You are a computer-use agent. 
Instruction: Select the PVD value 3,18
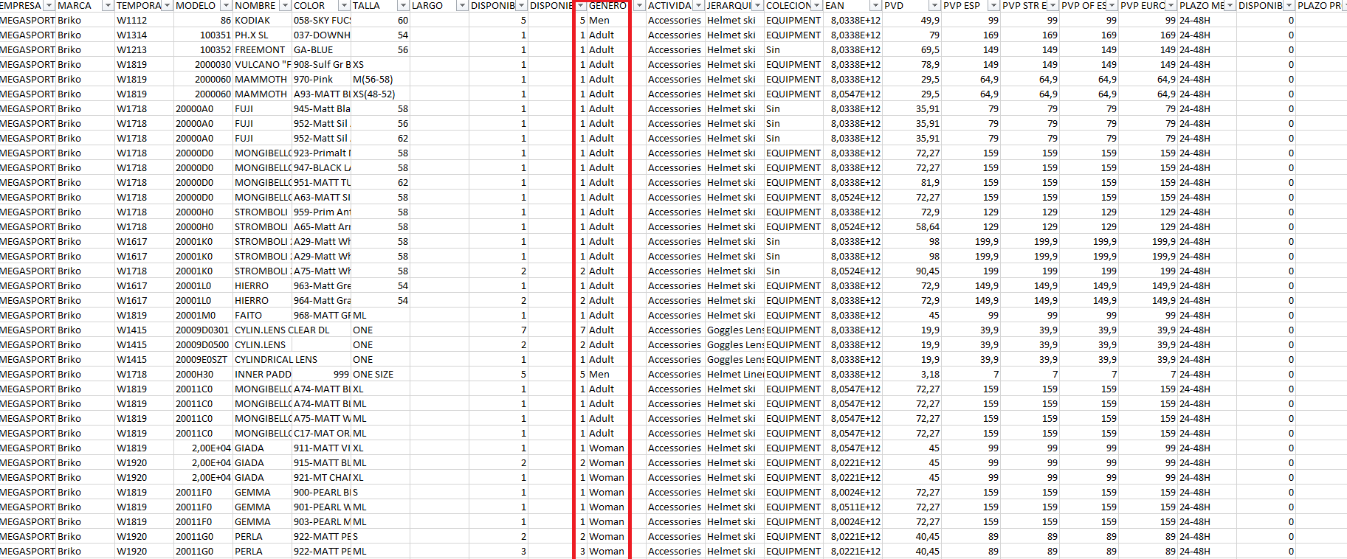912,375
